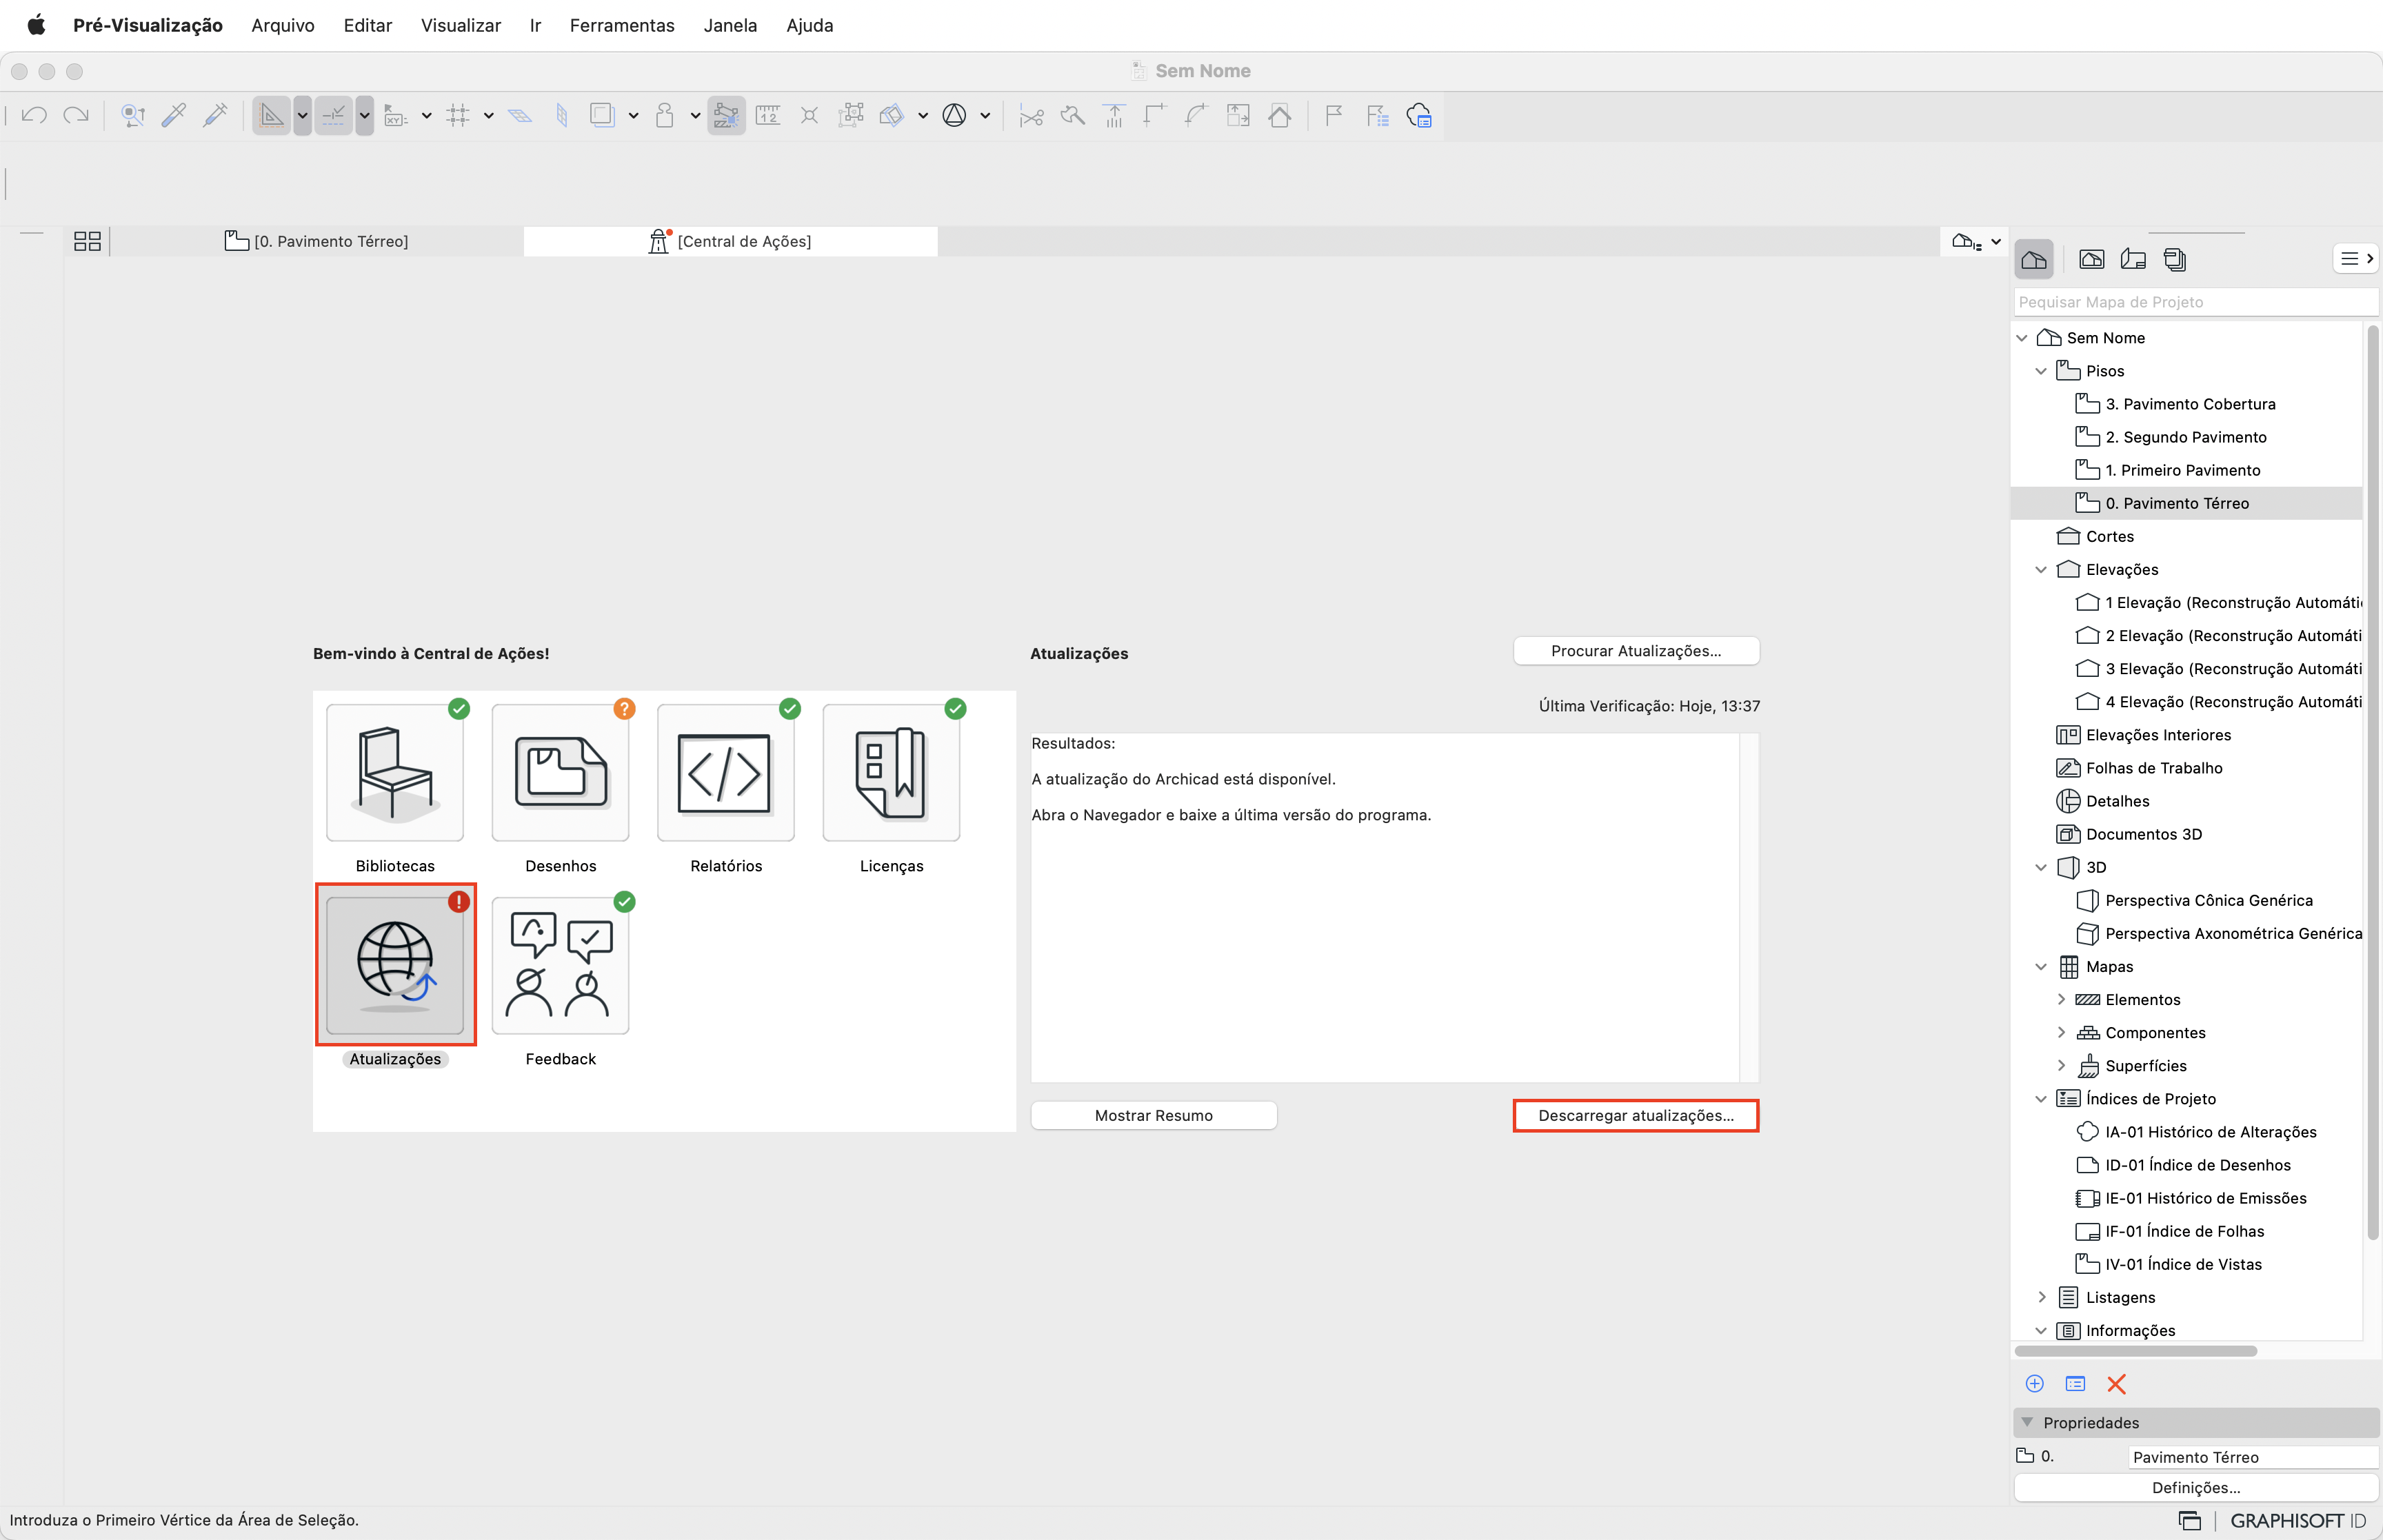The image size is (2383, 1540).
Task: Open the Bibliotecas card with chair icon
Action: tap(395, 772)
